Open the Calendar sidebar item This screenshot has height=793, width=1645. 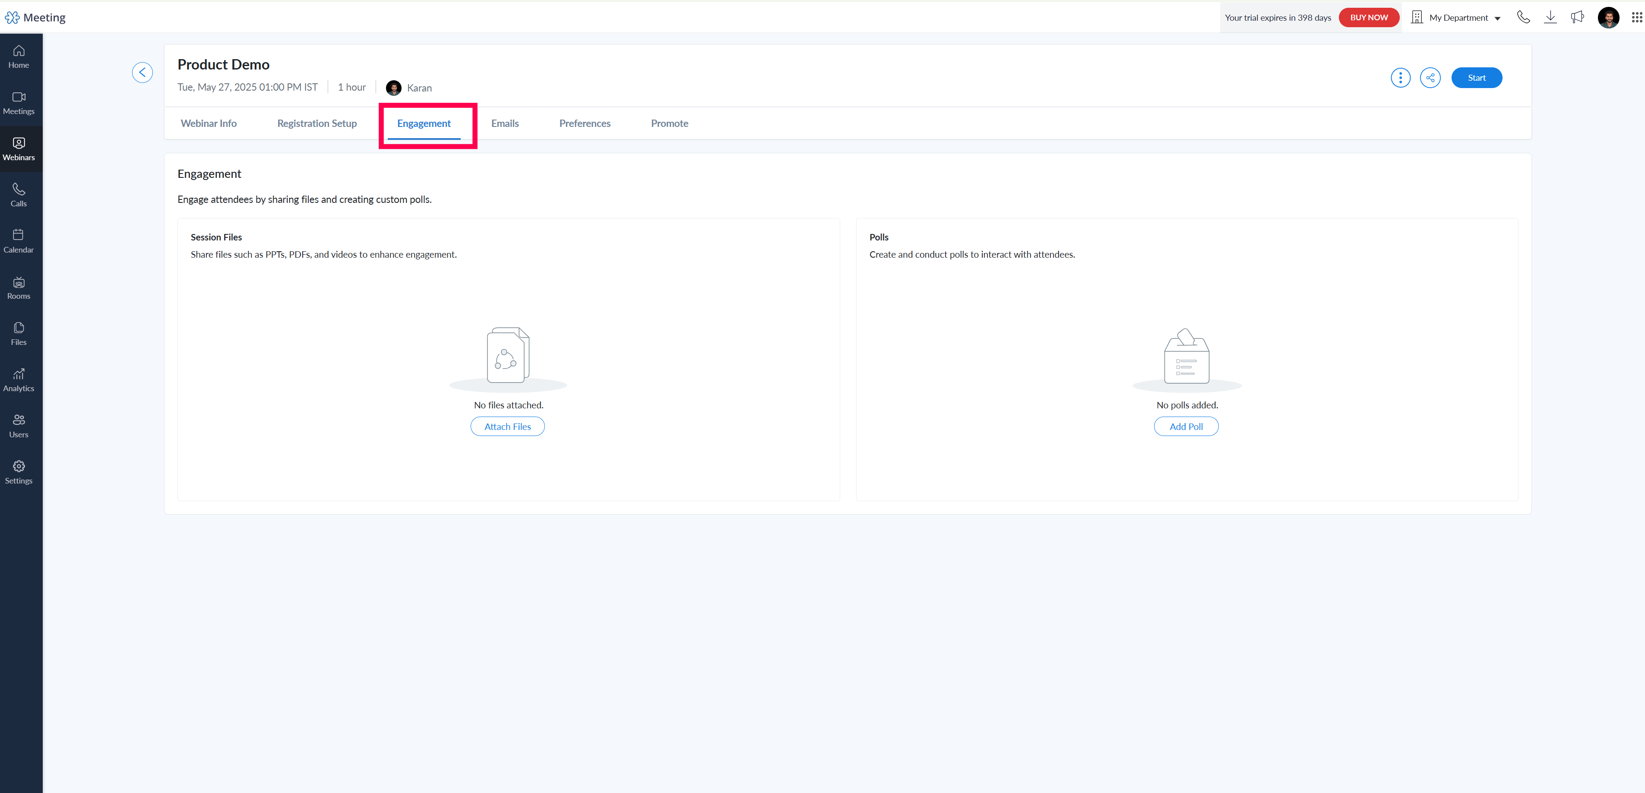coord(19,241)
